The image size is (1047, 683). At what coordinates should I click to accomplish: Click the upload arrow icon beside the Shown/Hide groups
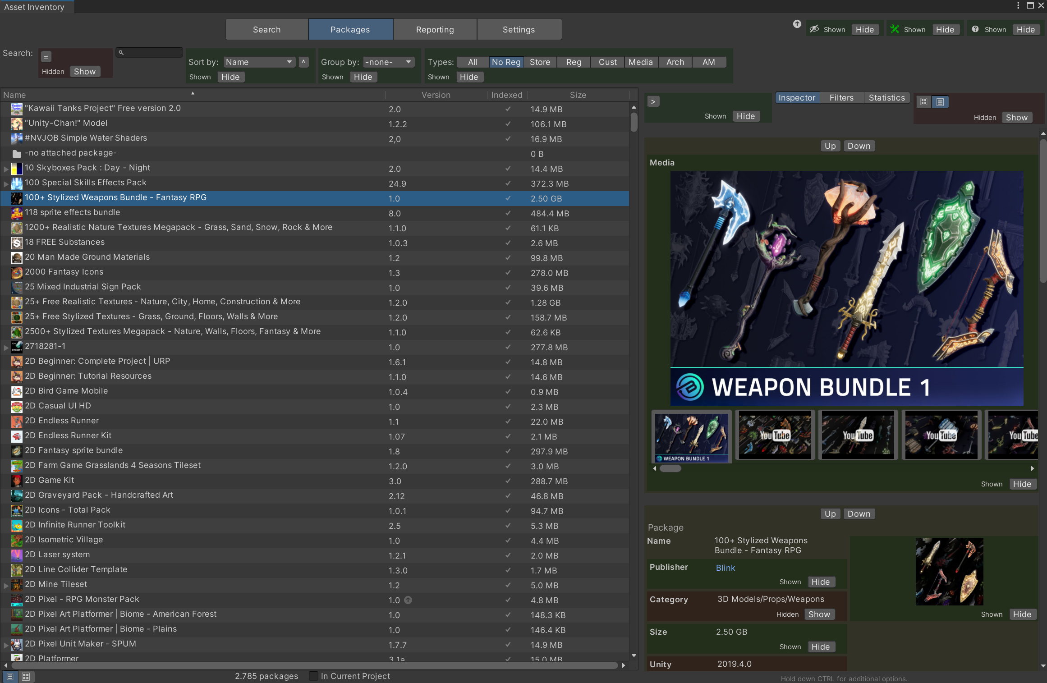pyautogui.click(x=797, y=24)
